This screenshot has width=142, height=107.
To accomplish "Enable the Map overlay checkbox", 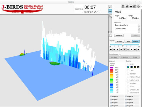I will [x=128, y=64].
